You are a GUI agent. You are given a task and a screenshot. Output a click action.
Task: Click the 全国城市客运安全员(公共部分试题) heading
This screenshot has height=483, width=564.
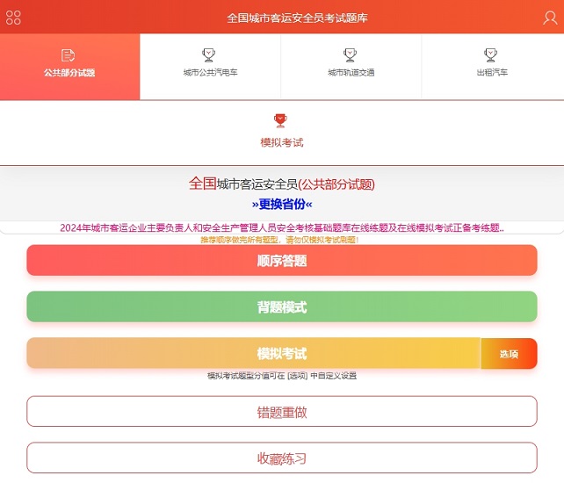[x=282, y=184]
